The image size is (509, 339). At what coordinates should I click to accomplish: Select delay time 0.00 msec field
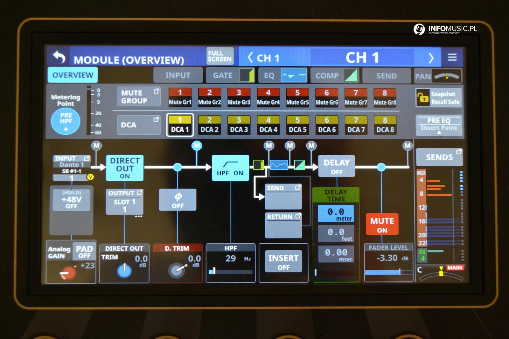pyautogui.click(x=336, y=254)
